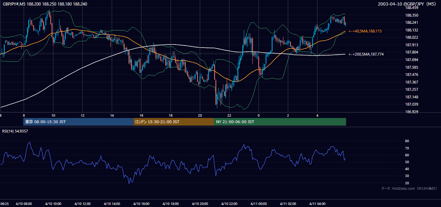441x207 pixels.
Task: Click the RSI(14) 54.9357 indicator label
Action: (15, 131)
